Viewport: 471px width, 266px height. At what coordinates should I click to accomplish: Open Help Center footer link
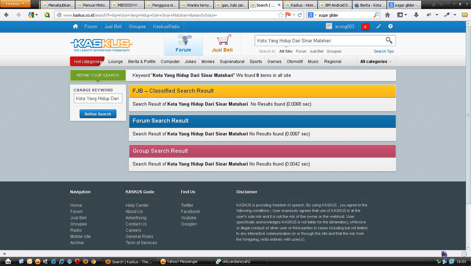[137, 205]
